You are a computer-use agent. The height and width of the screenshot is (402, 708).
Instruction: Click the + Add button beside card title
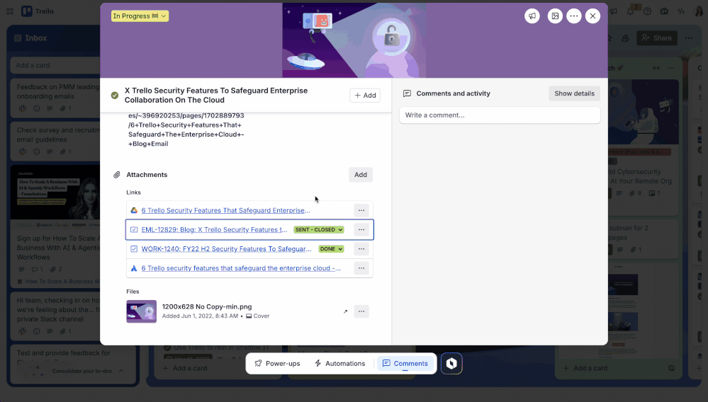365,95
